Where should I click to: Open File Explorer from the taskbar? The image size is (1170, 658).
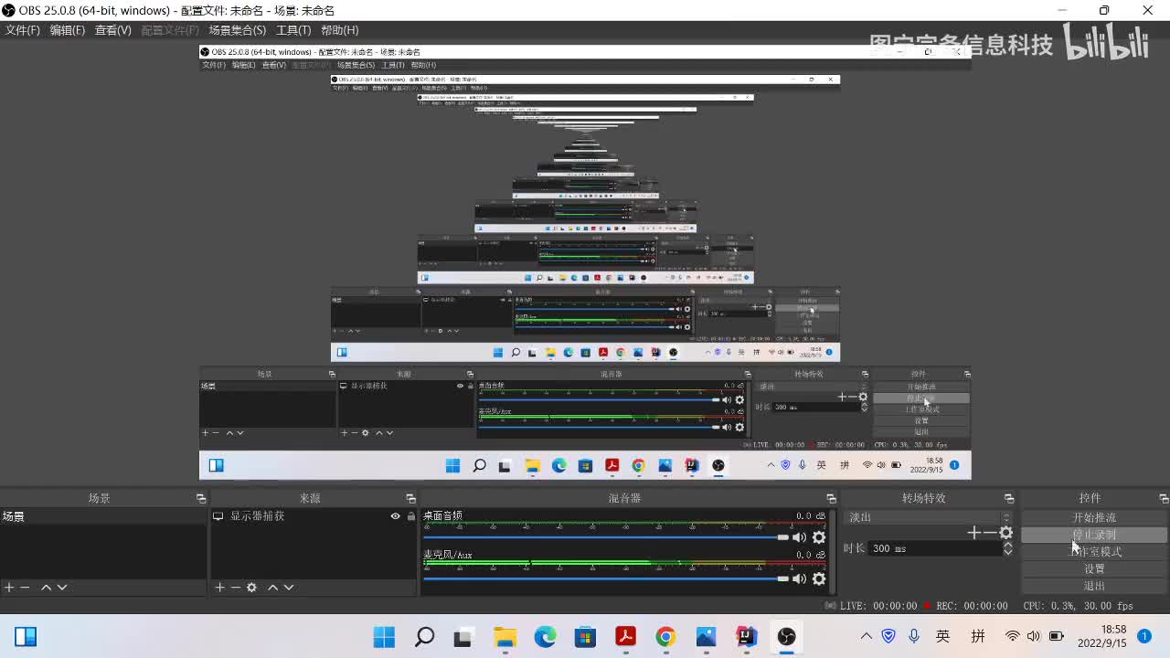[x=505, y=636]
